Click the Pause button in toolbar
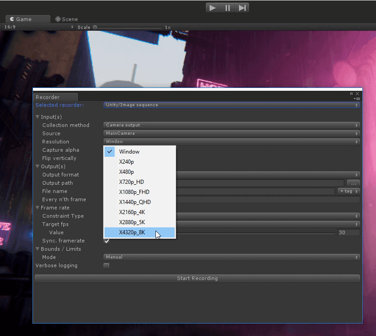 (227, 8)
